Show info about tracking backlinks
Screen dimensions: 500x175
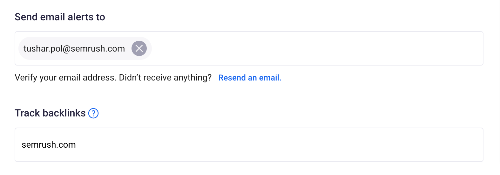[93, 113]
